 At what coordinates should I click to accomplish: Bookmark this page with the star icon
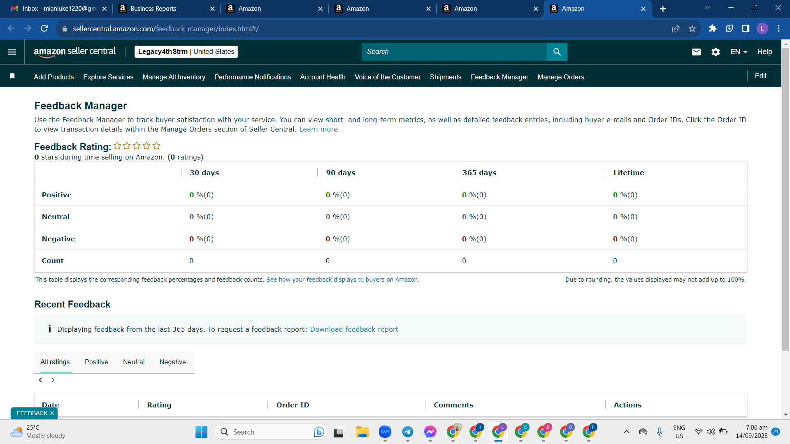click(692, 28)
